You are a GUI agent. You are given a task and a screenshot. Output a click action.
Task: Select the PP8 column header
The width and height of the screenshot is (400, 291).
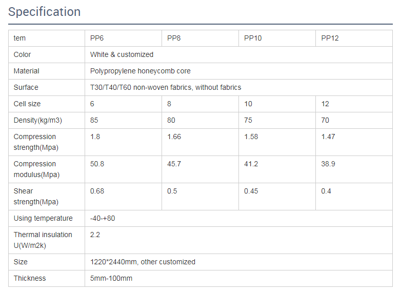174,38
